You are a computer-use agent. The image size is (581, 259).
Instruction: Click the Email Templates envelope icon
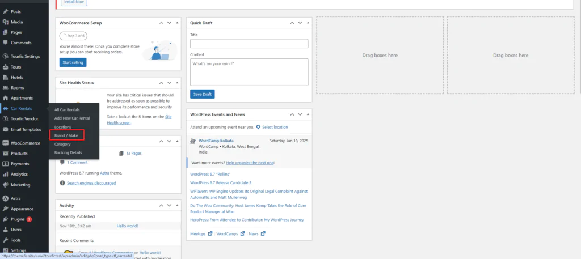5,129
